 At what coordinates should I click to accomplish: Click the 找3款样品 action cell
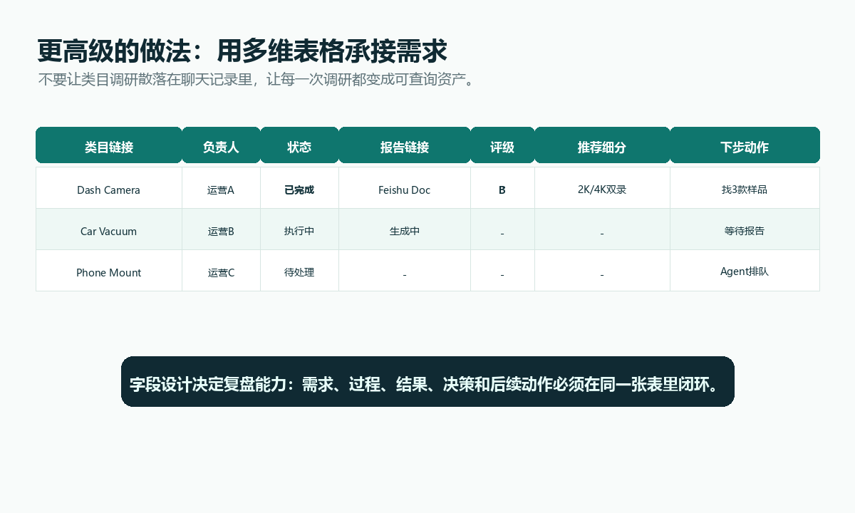coord(745,188)
